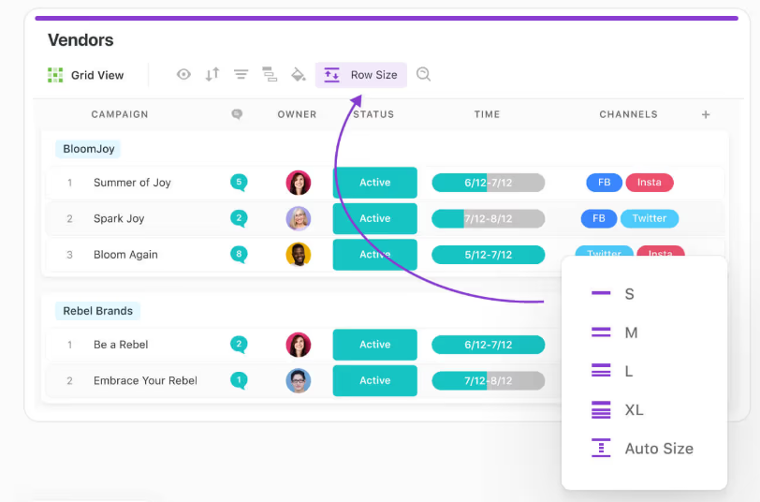The width and height of the screenshot is (760, 502).
Task: Open the Grid View switcher
Action: [86, 75]
